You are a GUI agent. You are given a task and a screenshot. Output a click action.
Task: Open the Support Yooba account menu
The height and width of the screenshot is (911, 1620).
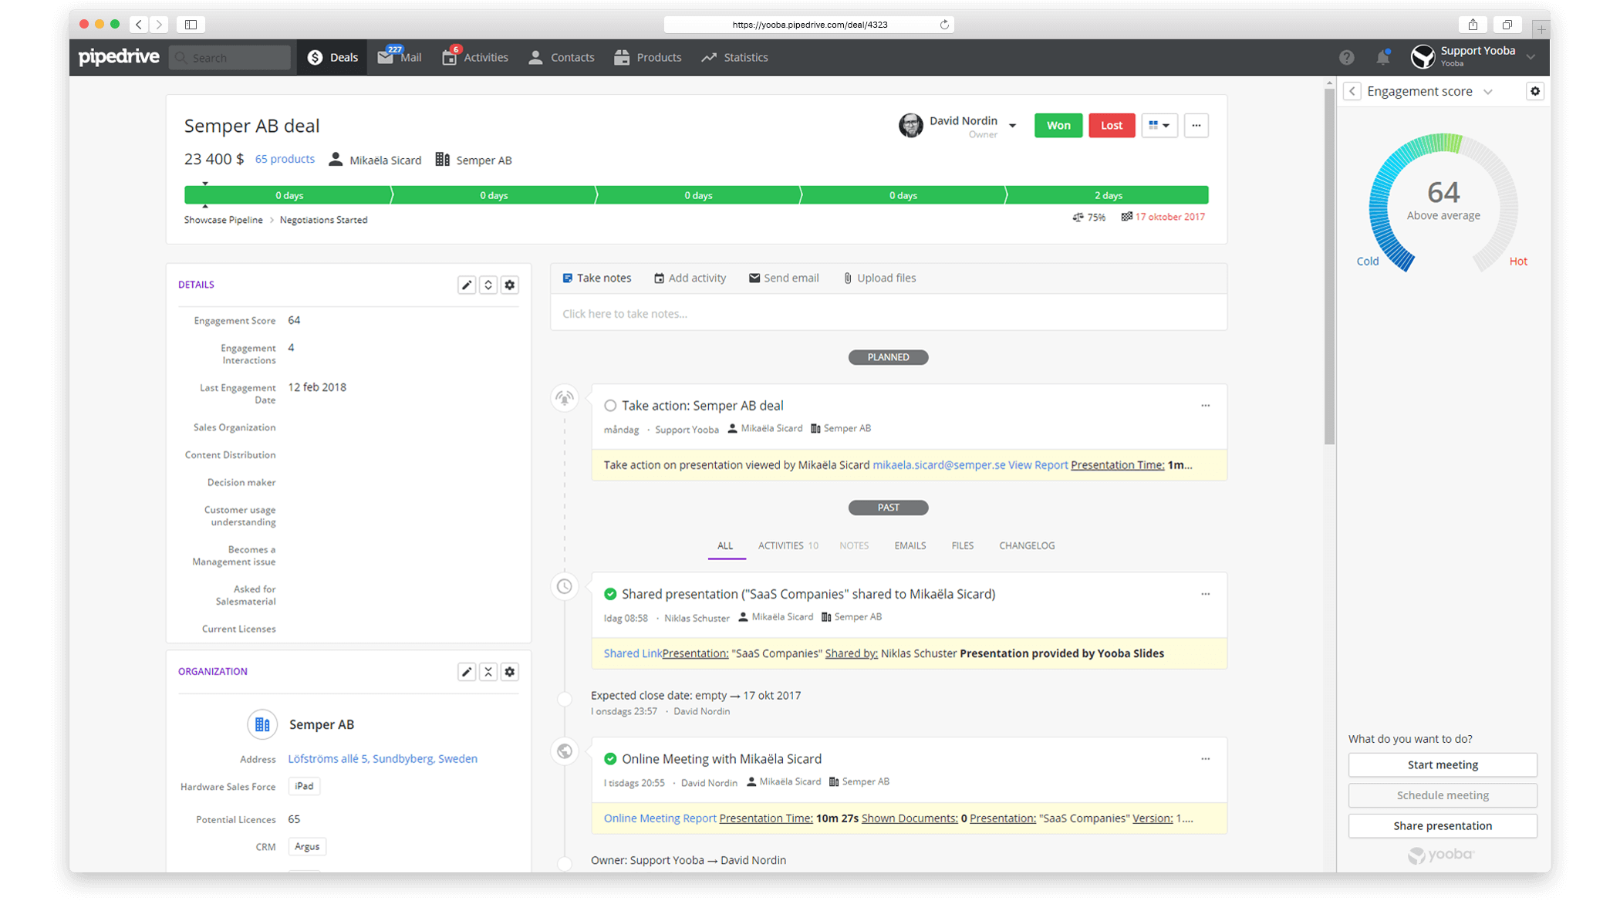coord(1473,56)
